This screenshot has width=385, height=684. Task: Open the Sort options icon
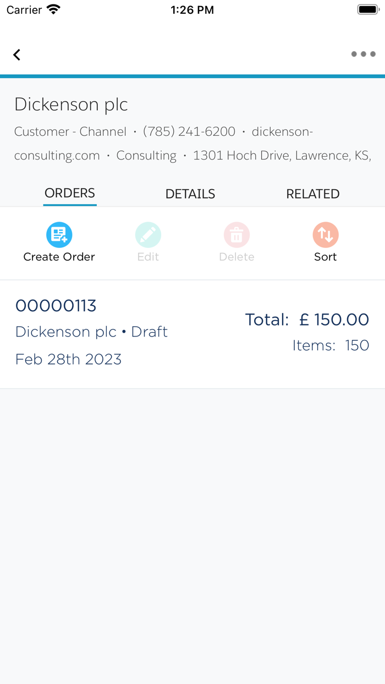point(325,234)
